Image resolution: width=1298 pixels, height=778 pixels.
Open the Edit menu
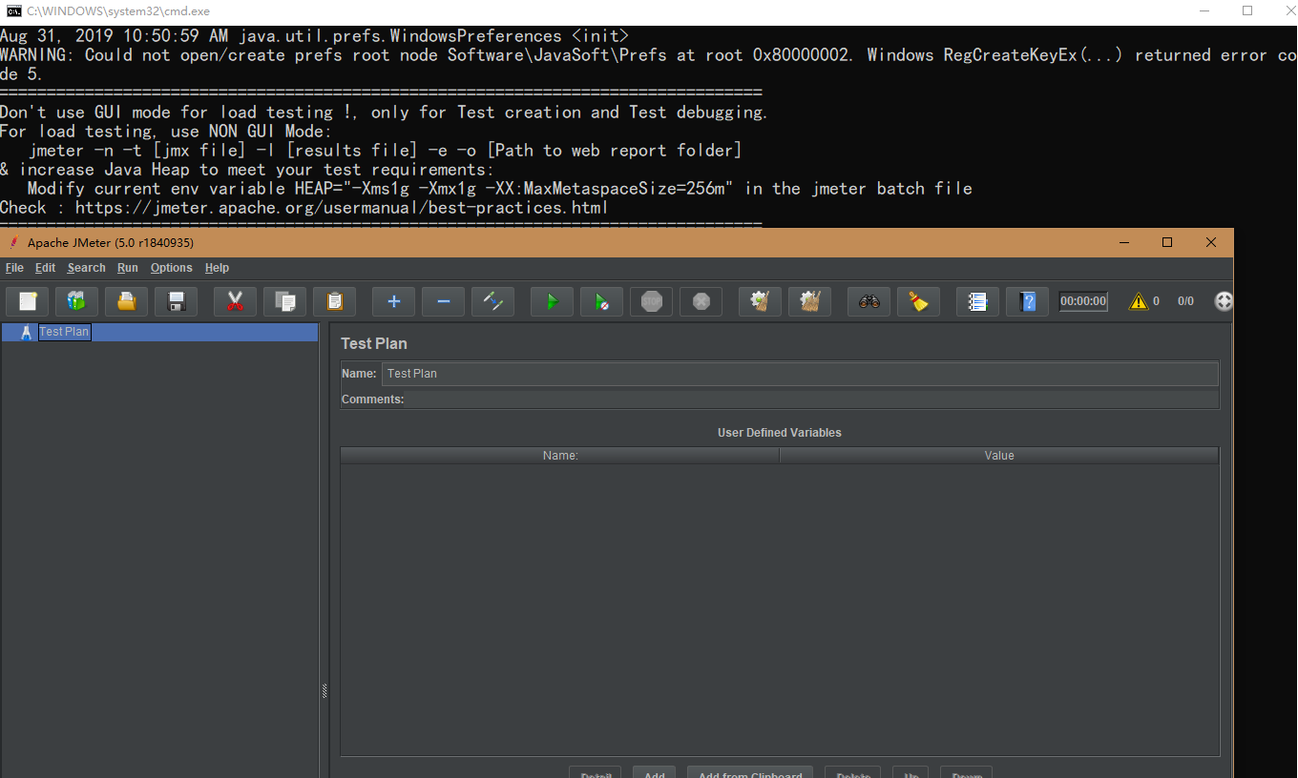click(46, 268)
